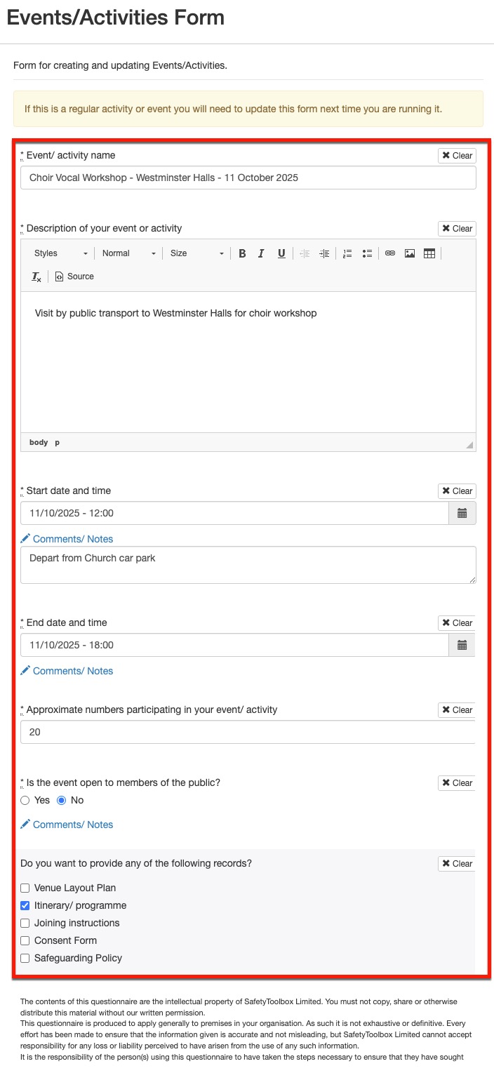This screenshot has height=1080, width=494.
Task: Insert an image into the description
Action: point(410,253)
